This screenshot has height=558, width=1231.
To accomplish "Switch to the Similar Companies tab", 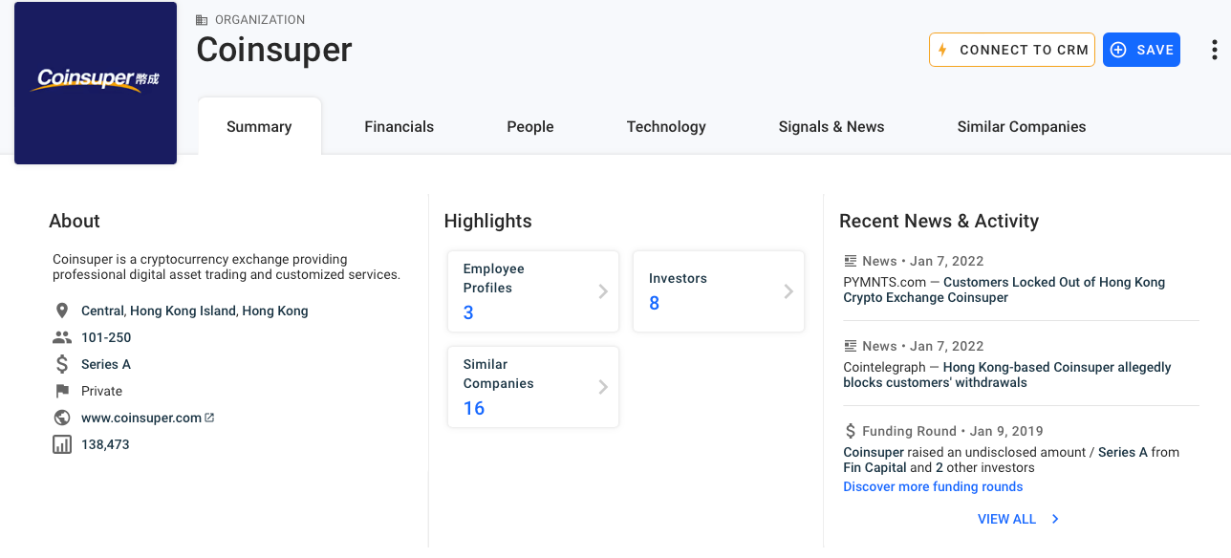I will click(1022, 126).
